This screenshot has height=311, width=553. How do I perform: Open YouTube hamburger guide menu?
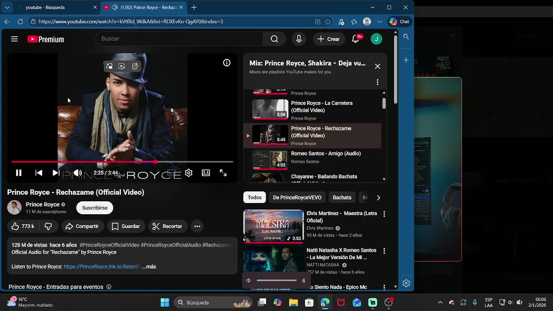[x=14, y=39]
